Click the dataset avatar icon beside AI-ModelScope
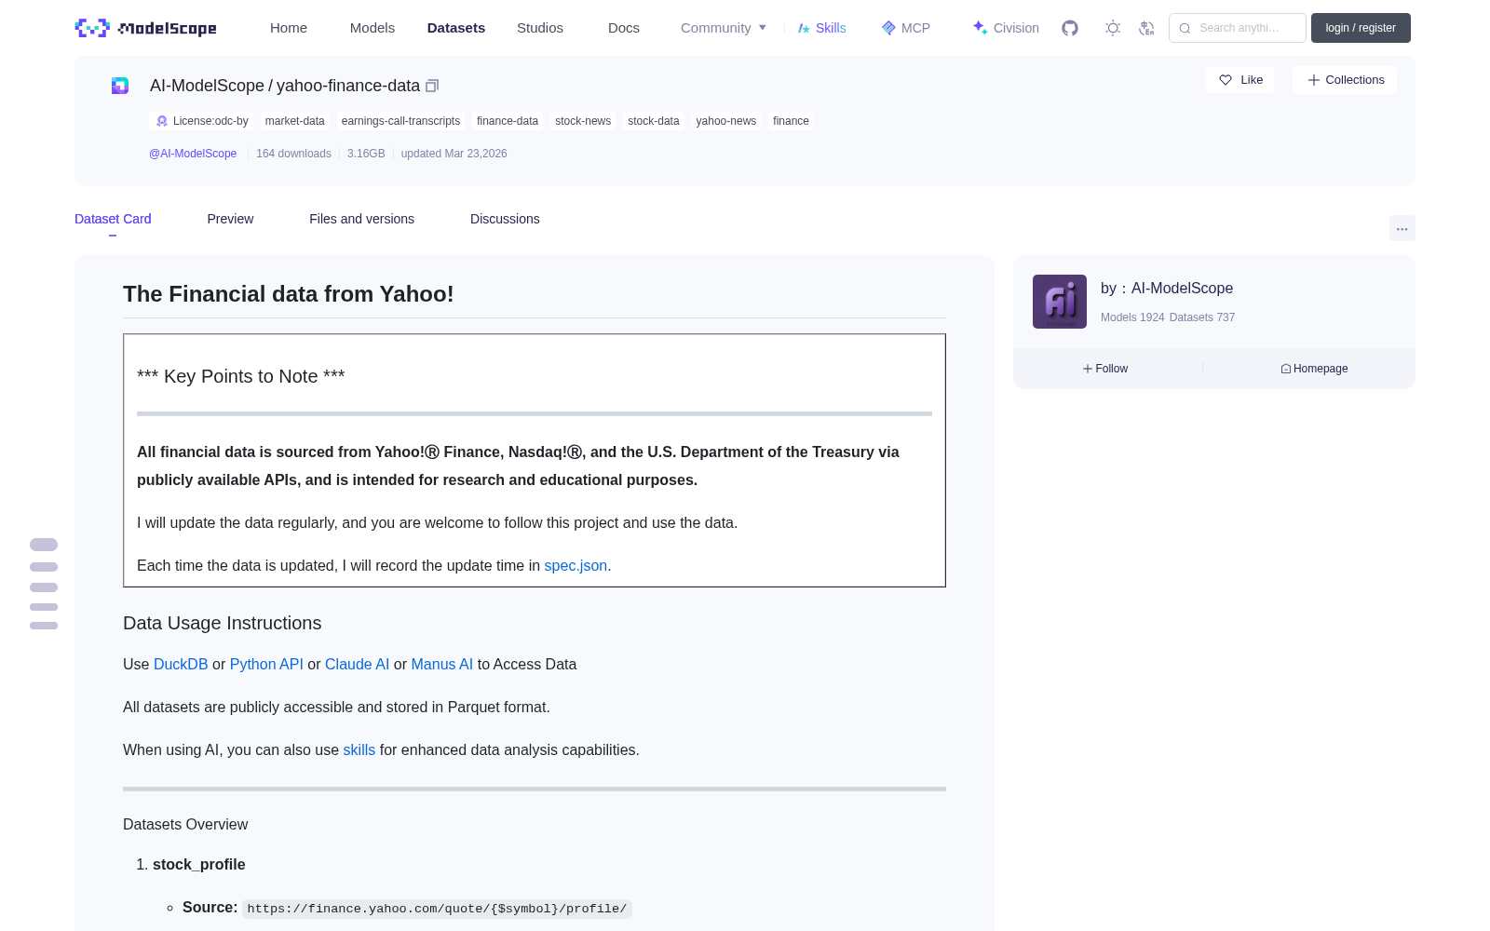The height and width of the screenshot is (931, 1490). pos(120,86)
